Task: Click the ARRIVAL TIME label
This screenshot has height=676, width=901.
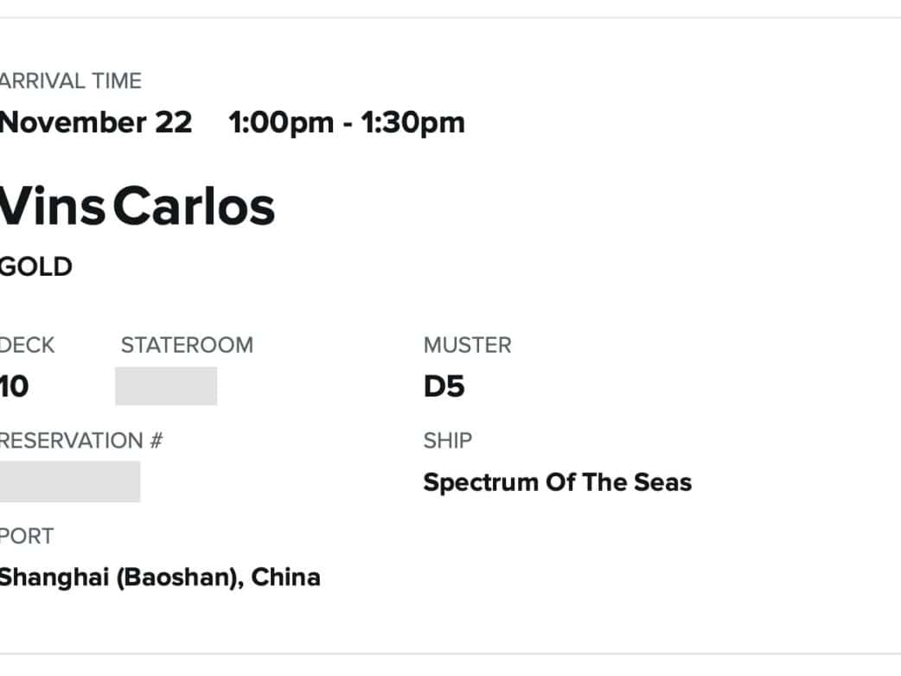Action: (70, 81)
